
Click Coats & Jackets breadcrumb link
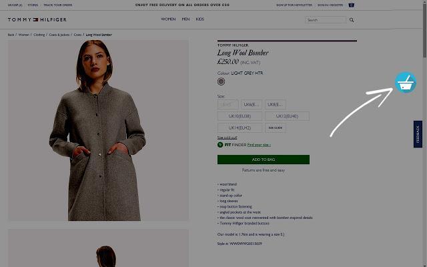click(x=59, y=35)
